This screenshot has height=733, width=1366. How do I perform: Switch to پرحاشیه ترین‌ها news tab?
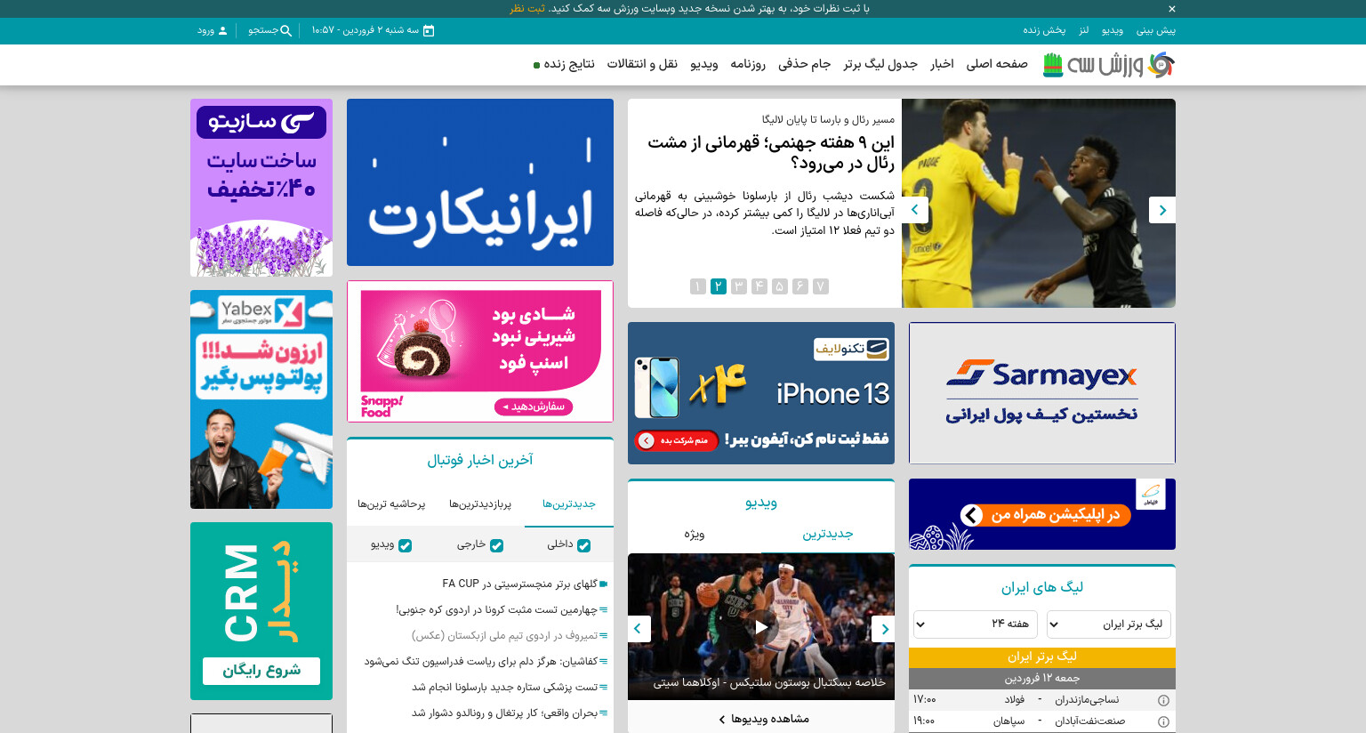(x=391, y=504)
